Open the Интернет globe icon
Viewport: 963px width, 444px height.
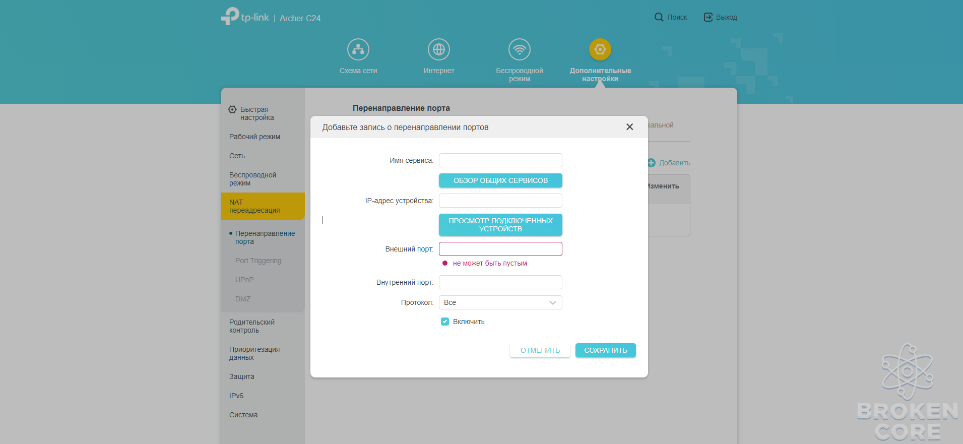click(x=439, y=49)
